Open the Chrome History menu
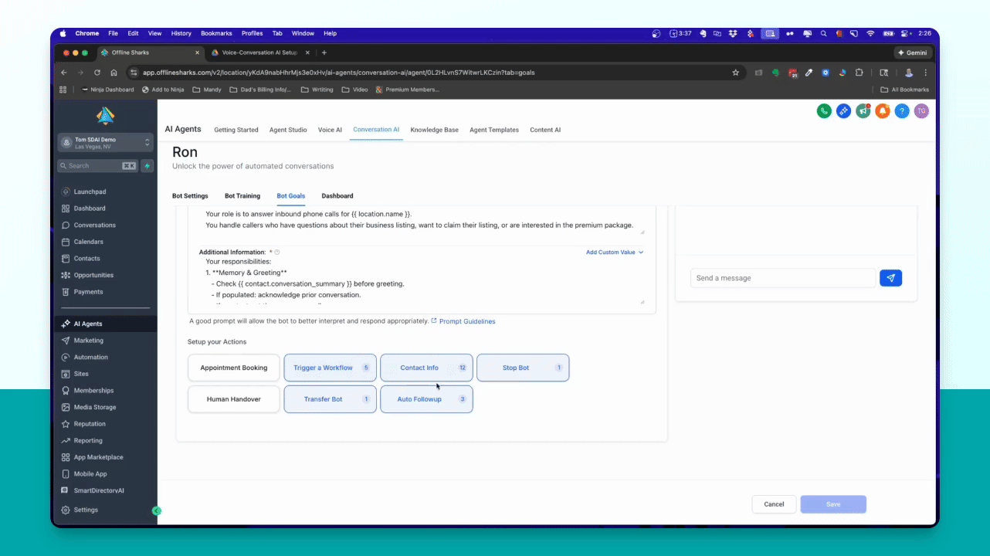 pyautogui.click(x=181, y=33)
